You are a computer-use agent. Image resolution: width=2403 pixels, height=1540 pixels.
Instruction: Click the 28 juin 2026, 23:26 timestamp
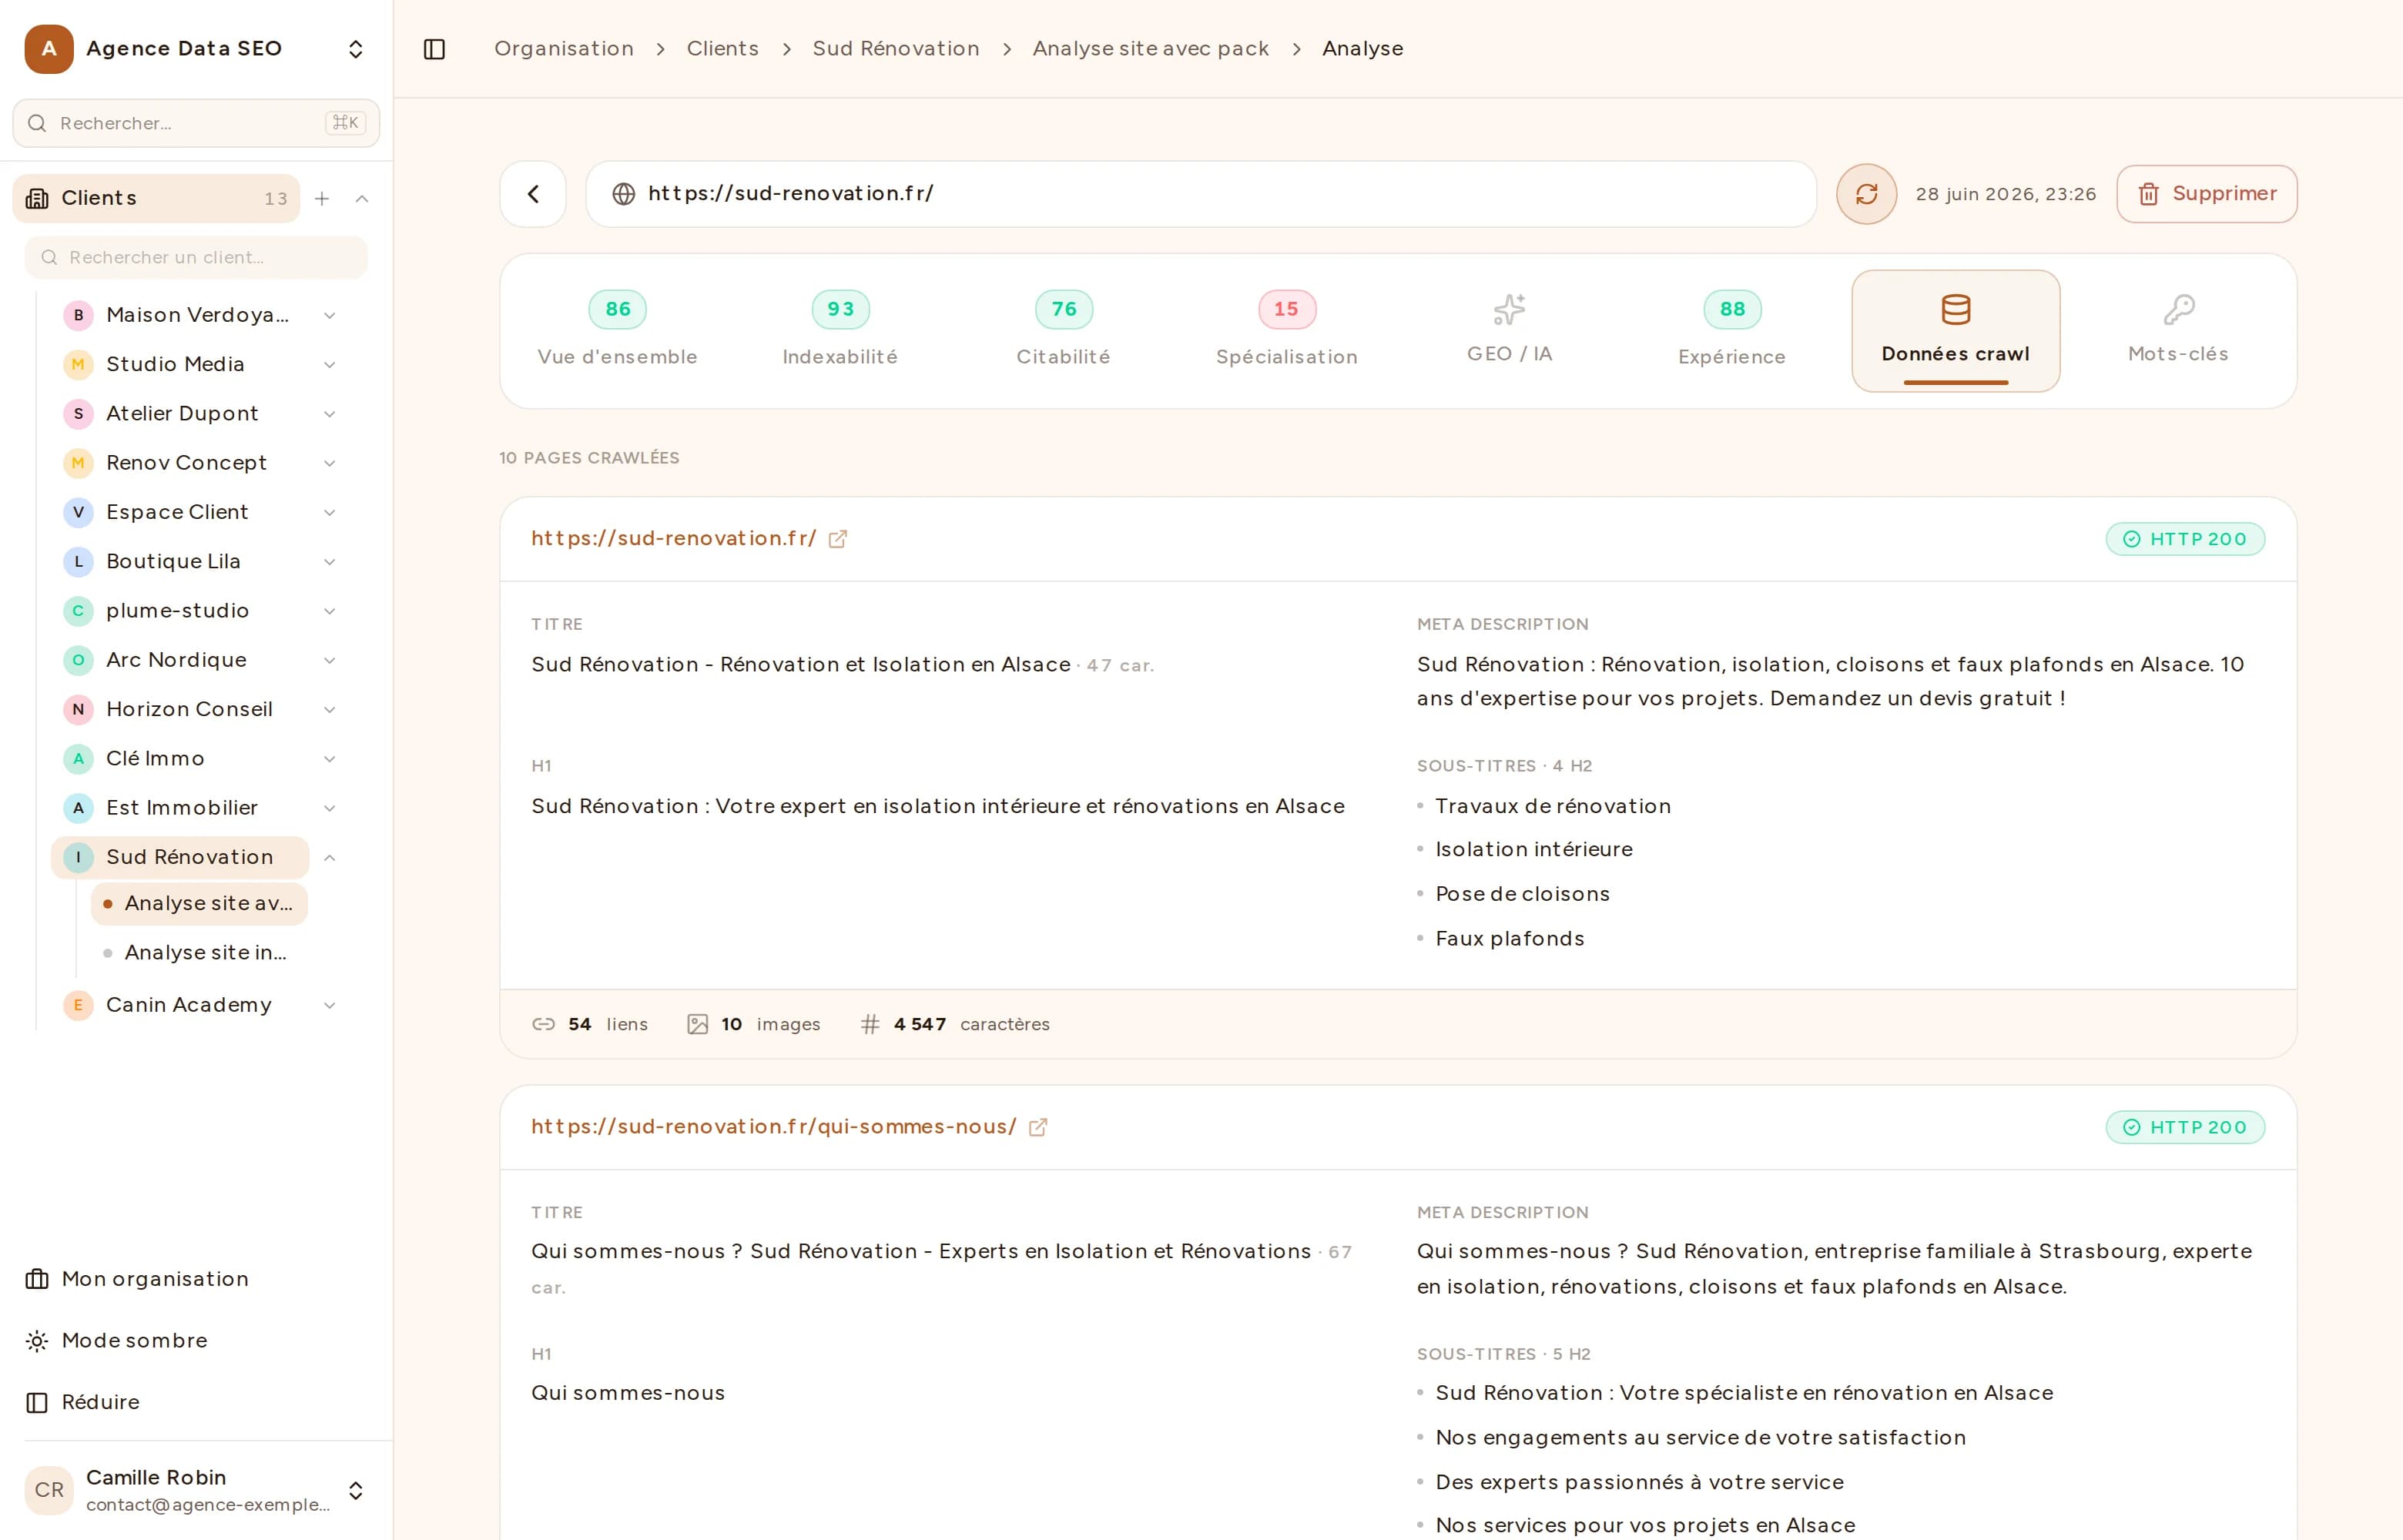point(2005,194)
